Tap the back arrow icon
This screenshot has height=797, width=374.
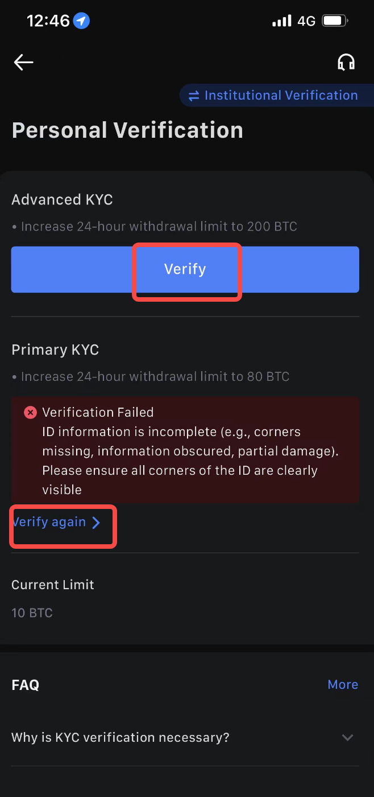click(x=24, y=62)
